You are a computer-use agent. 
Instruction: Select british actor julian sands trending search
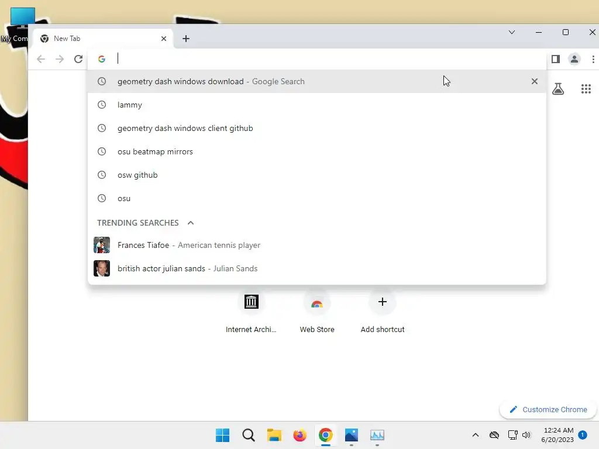point(317,268)
